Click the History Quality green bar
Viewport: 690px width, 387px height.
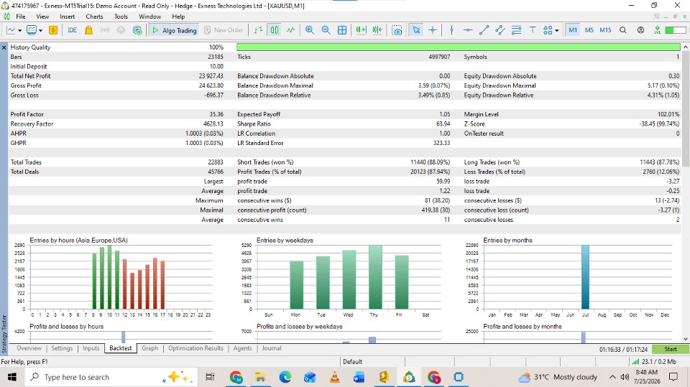(459, 47)
